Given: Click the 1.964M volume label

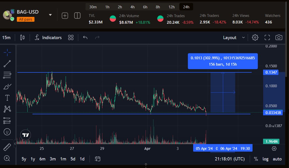Looking at the screenshot, I should click(x=271, y=141).
